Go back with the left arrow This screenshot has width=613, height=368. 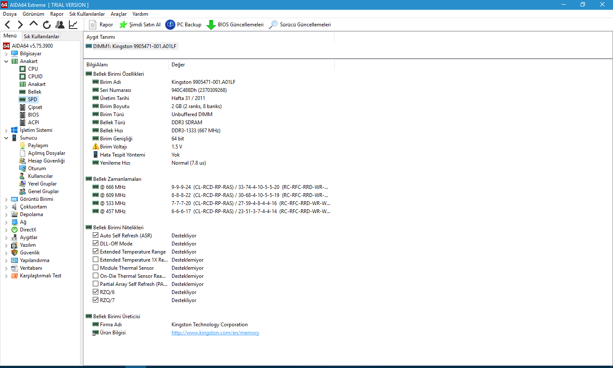7,25
